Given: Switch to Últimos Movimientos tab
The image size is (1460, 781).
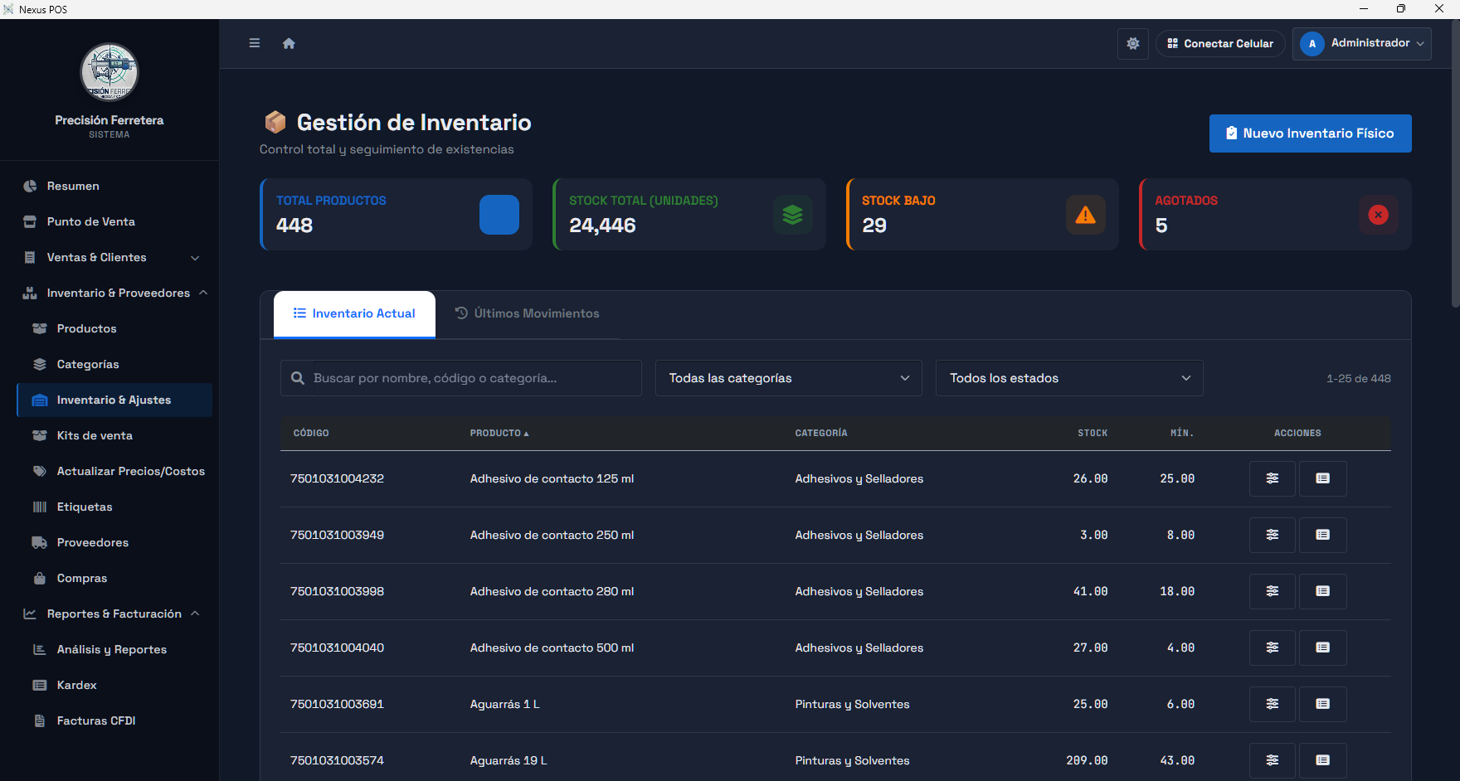Looking at the screenshot, I should [x=528, y=313].
